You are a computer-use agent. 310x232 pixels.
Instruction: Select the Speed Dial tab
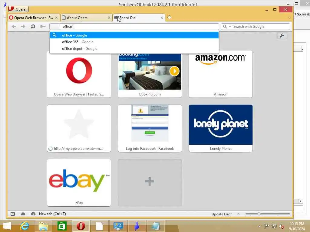pos(139,18)
